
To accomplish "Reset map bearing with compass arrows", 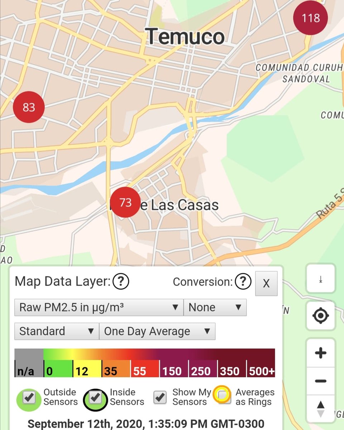I will 321,409.
